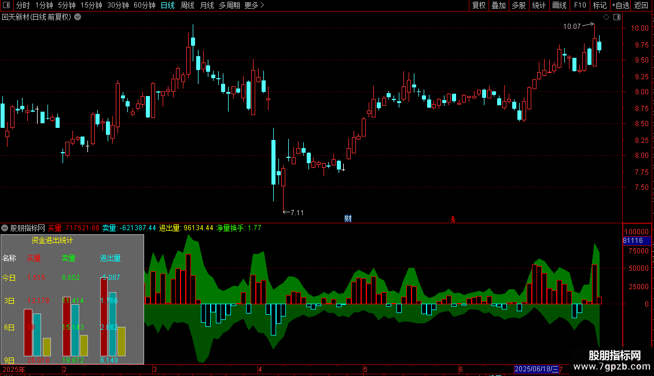Click the 7.50 price axis label
Screen dimensions: 654x376
tap(641, 187)
